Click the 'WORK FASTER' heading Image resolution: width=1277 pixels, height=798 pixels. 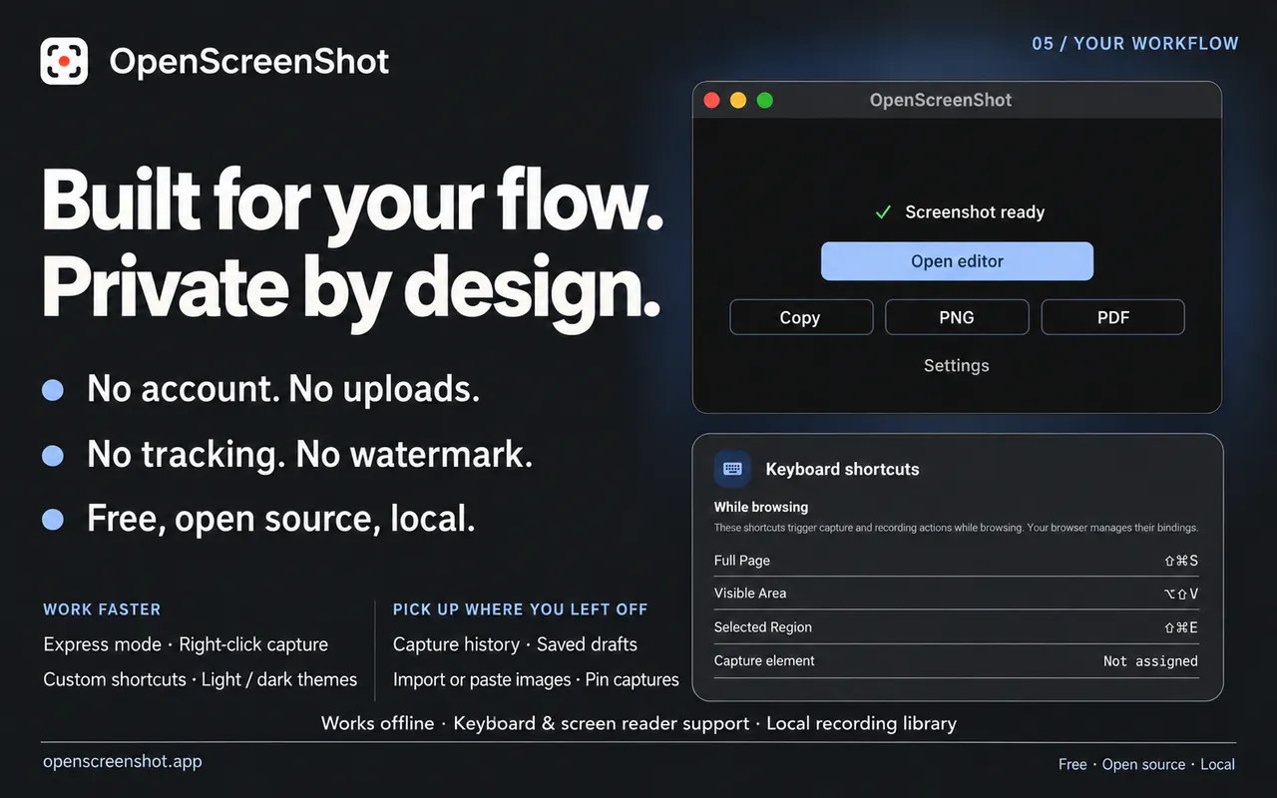[x=102, y=609]
